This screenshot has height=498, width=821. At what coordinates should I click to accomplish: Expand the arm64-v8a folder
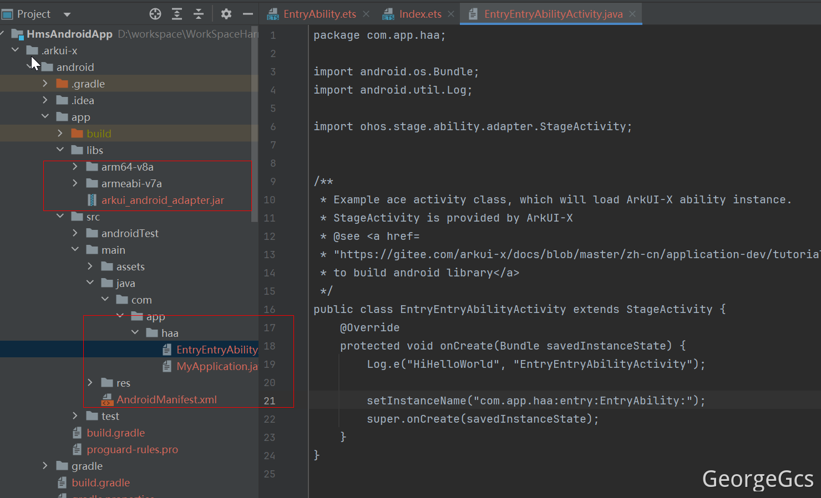[x=75, y=167]
